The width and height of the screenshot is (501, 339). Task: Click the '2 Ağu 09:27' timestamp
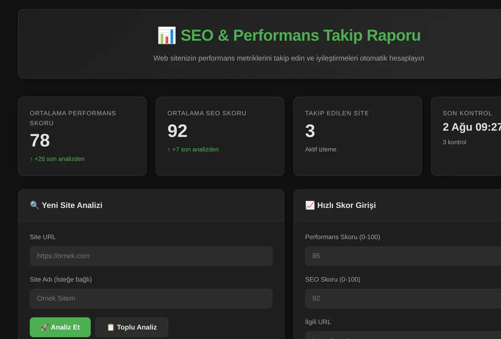pyautogui.click(x=472, y=127)
